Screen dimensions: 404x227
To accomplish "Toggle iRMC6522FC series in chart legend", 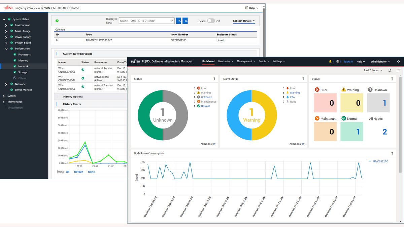I will coord(378,161).
